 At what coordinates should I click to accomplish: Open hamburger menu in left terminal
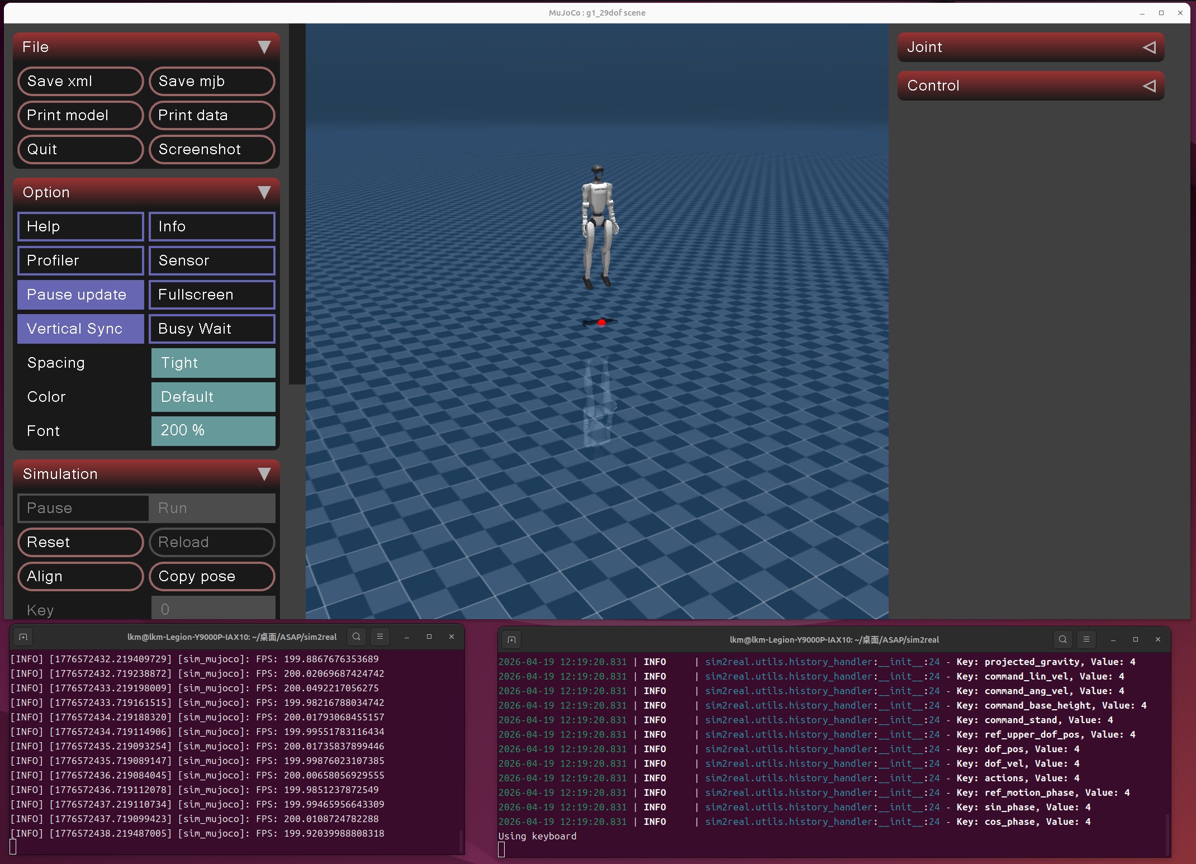coord(380,637)
